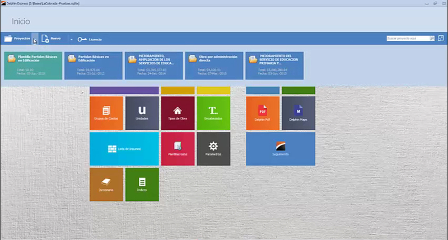The width and height of the screenshot is (448, 240).
Task: Open the Grupos de Costos tile
Action: pos(106,113)
